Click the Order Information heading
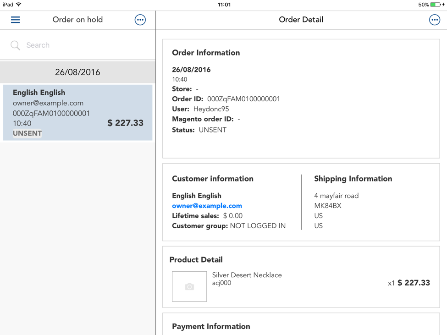Image resolution: width=447 pixels, height=335 pixels. [x=206, y=53]
